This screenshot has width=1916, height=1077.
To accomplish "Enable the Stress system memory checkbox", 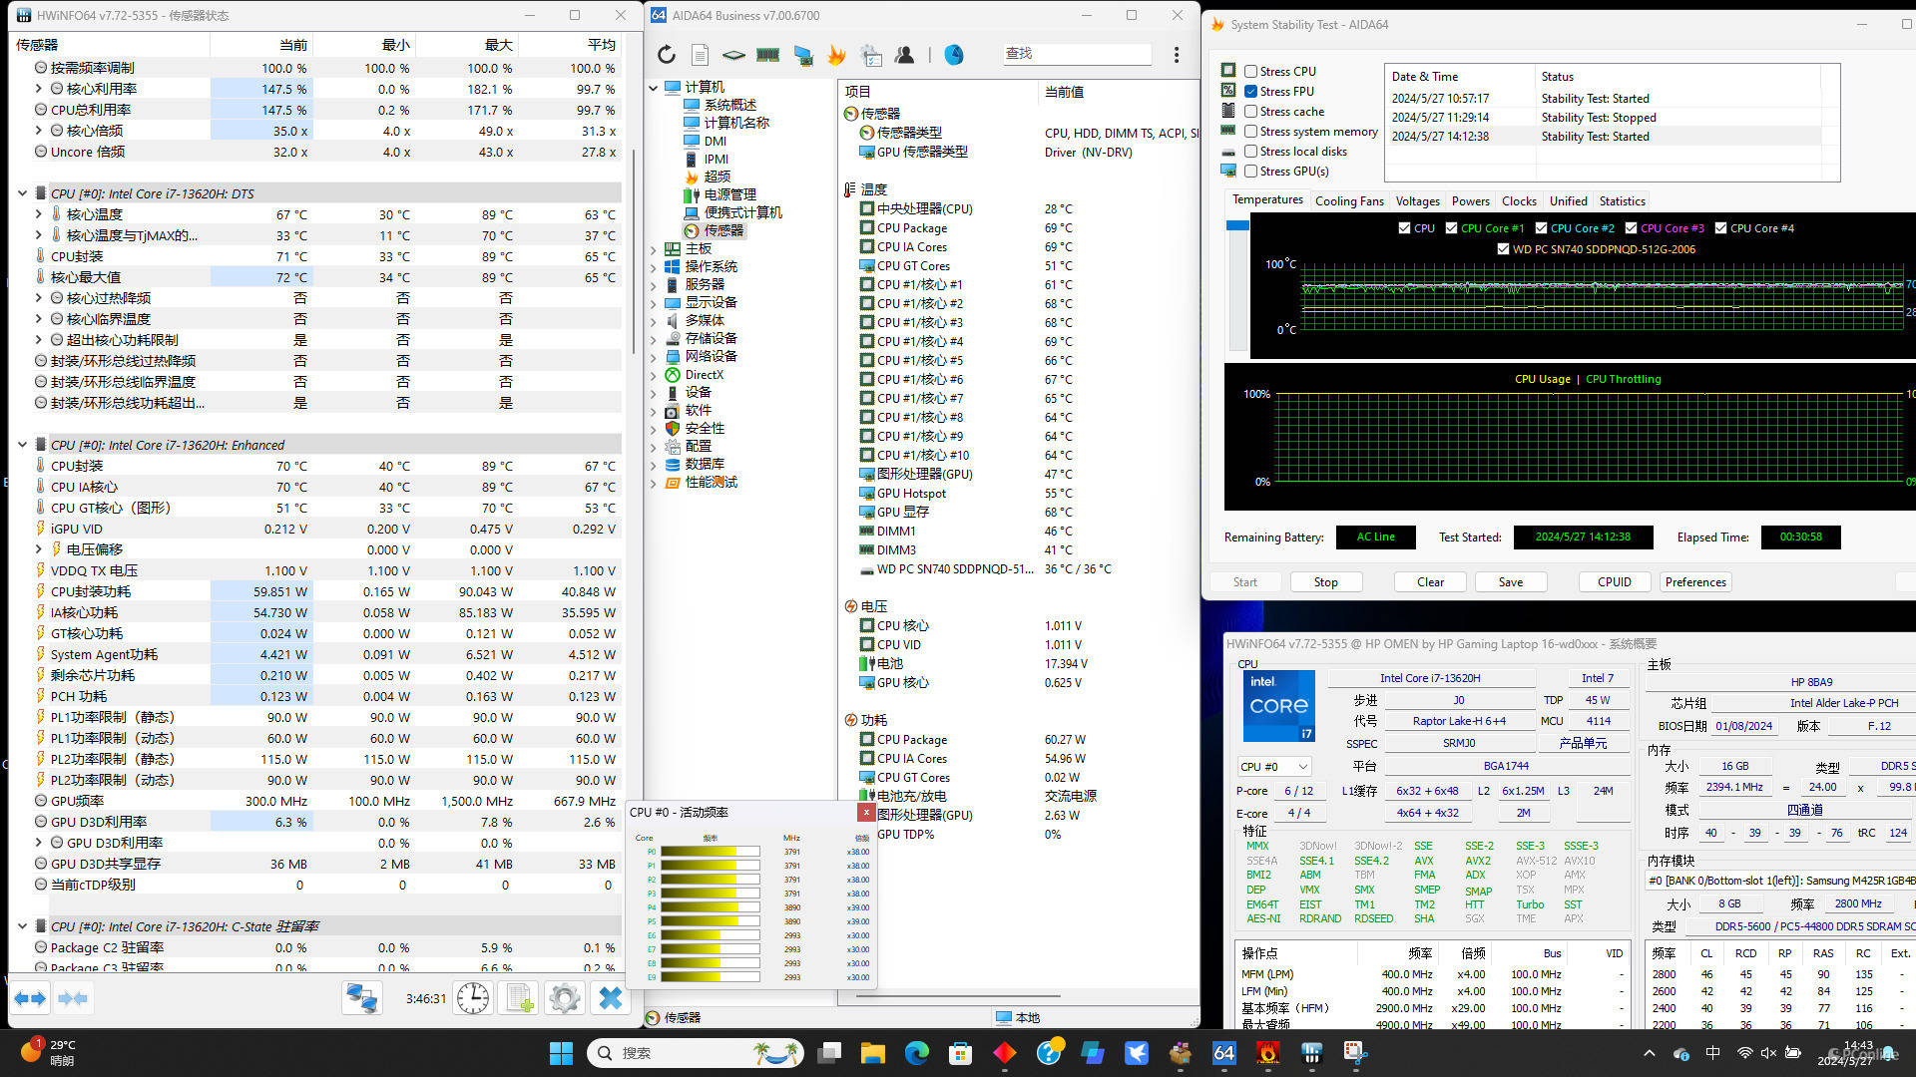I will click(x=1250, y=132).
